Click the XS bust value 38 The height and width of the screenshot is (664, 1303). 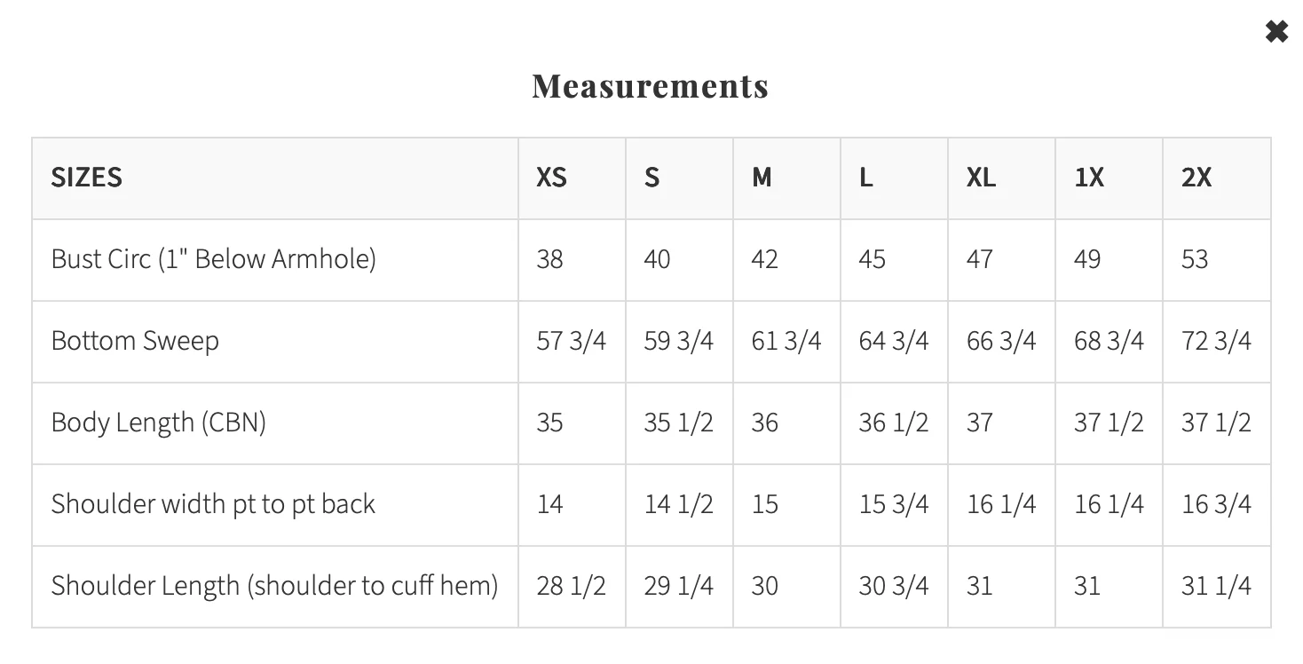coord(549,259)
